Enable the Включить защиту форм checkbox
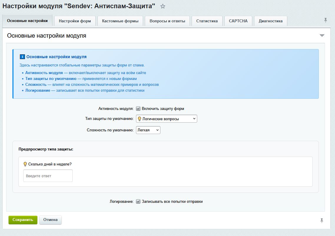 click(x=138, y=108)
